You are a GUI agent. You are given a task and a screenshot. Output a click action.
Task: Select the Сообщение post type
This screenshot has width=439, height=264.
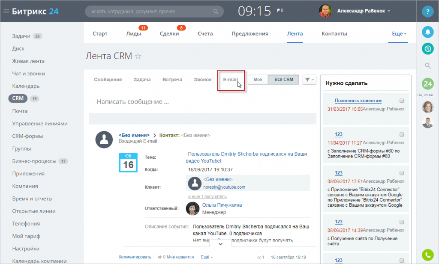coord(108,80)
